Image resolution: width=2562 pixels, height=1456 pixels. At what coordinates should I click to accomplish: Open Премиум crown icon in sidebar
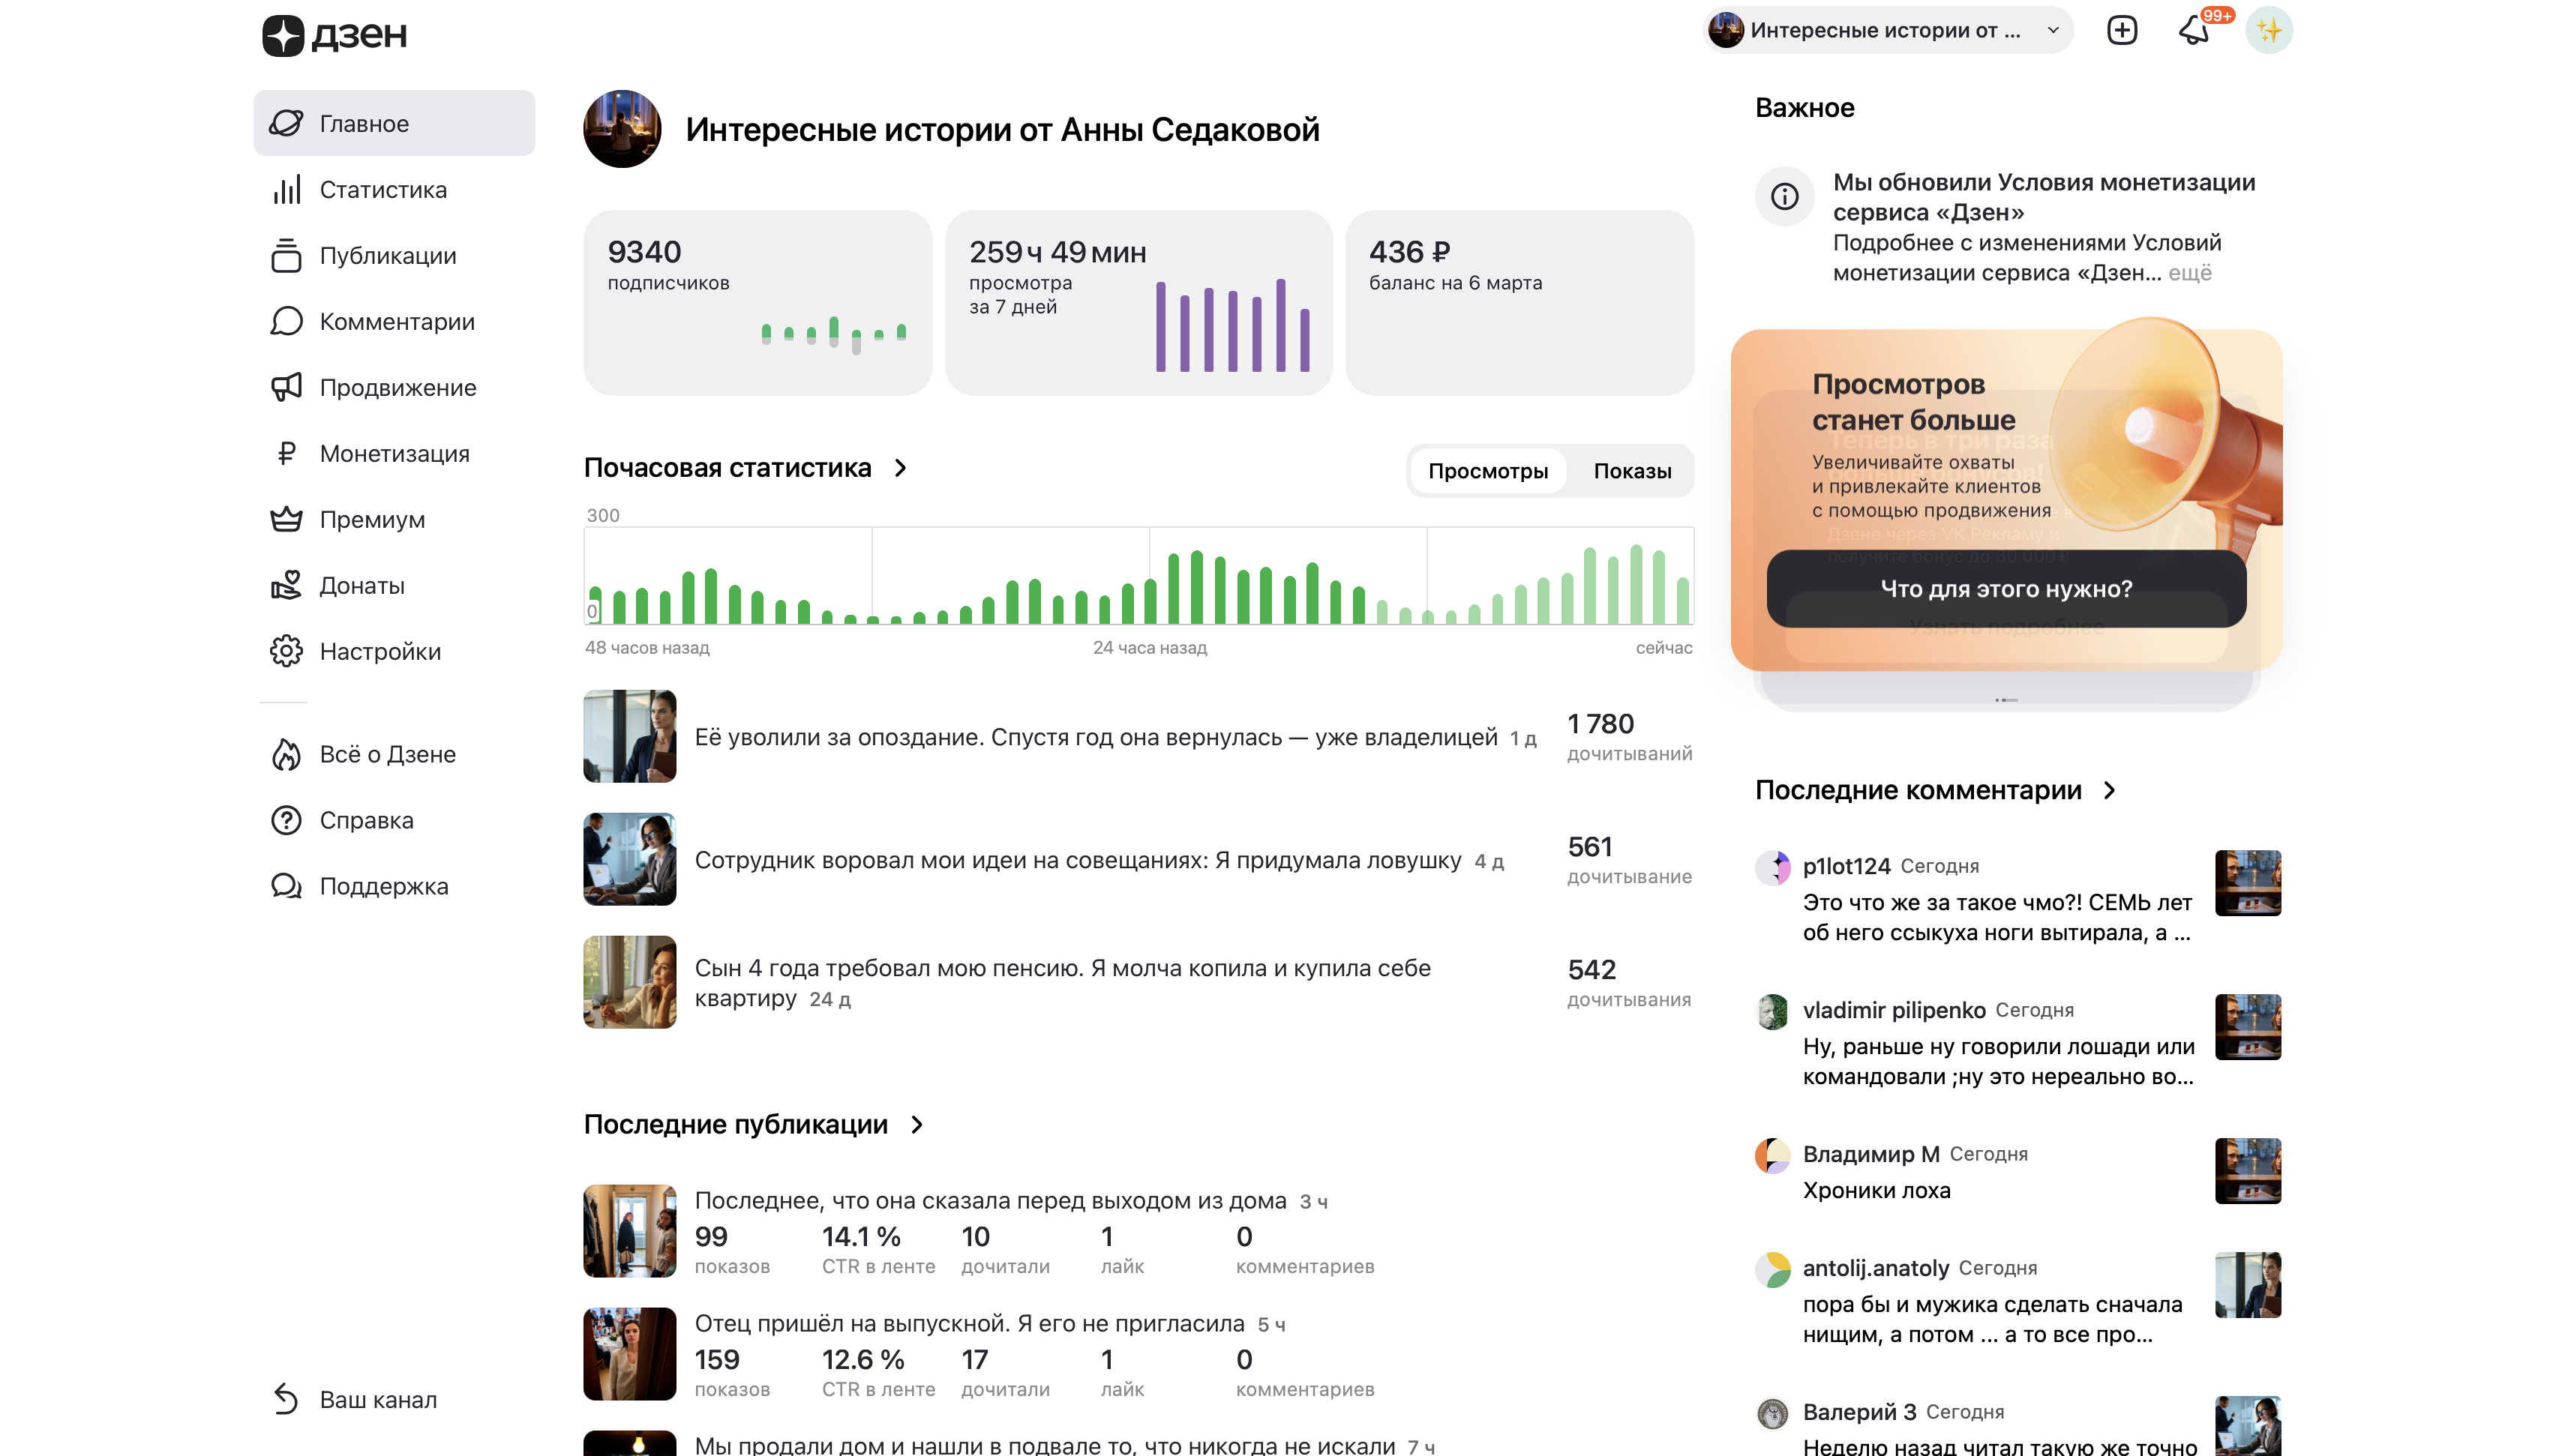point(286,520)
